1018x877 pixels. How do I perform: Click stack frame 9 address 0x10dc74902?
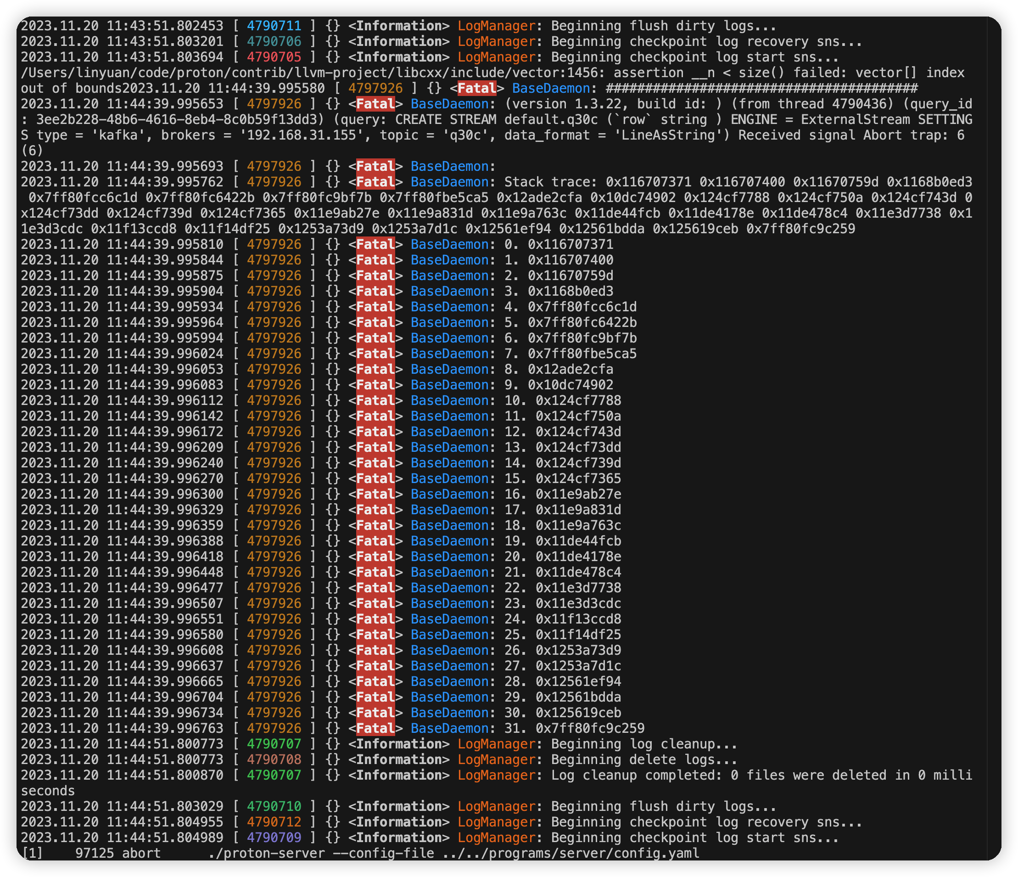click(x=571, y=385)
